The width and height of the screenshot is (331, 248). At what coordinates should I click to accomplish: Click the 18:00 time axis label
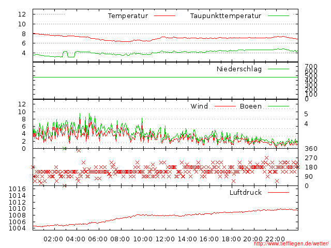[x=231, y=239]
